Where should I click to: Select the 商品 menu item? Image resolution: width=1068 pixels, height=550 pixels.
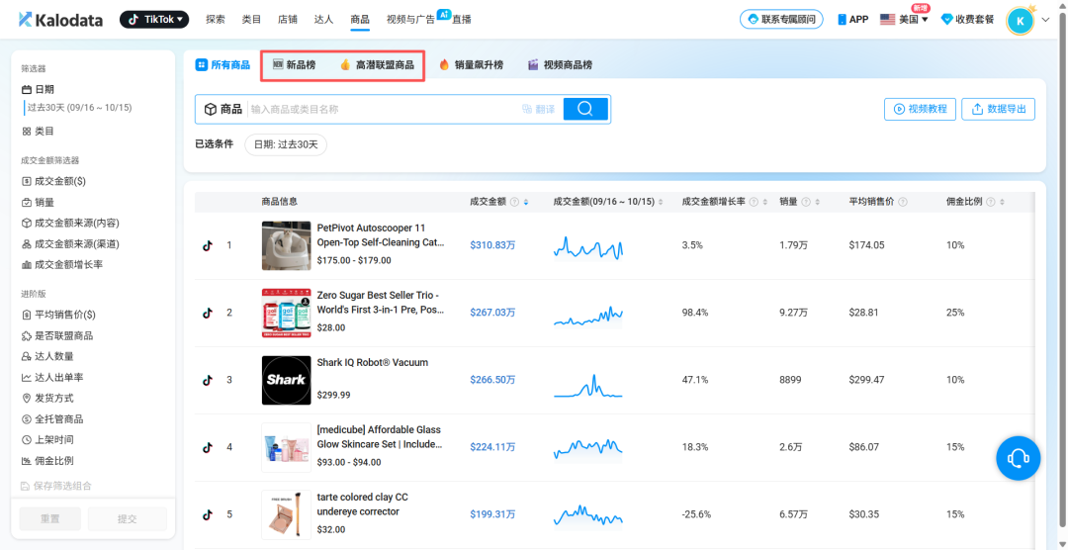pos(360,20)
